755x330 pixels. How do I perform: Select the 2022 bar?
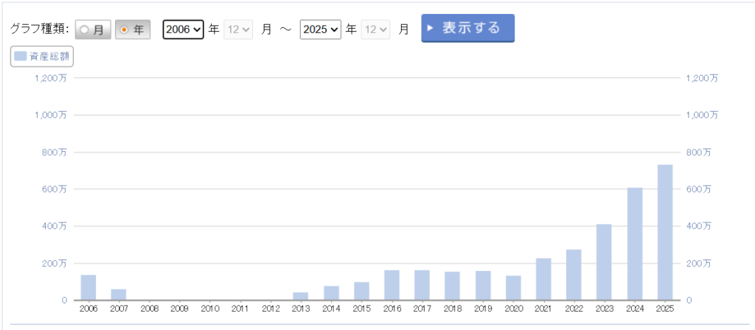tap(574, 275)
